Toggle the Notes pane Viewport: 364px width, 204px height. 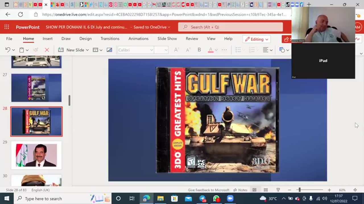pyautogui.click(x=240, y=190)
